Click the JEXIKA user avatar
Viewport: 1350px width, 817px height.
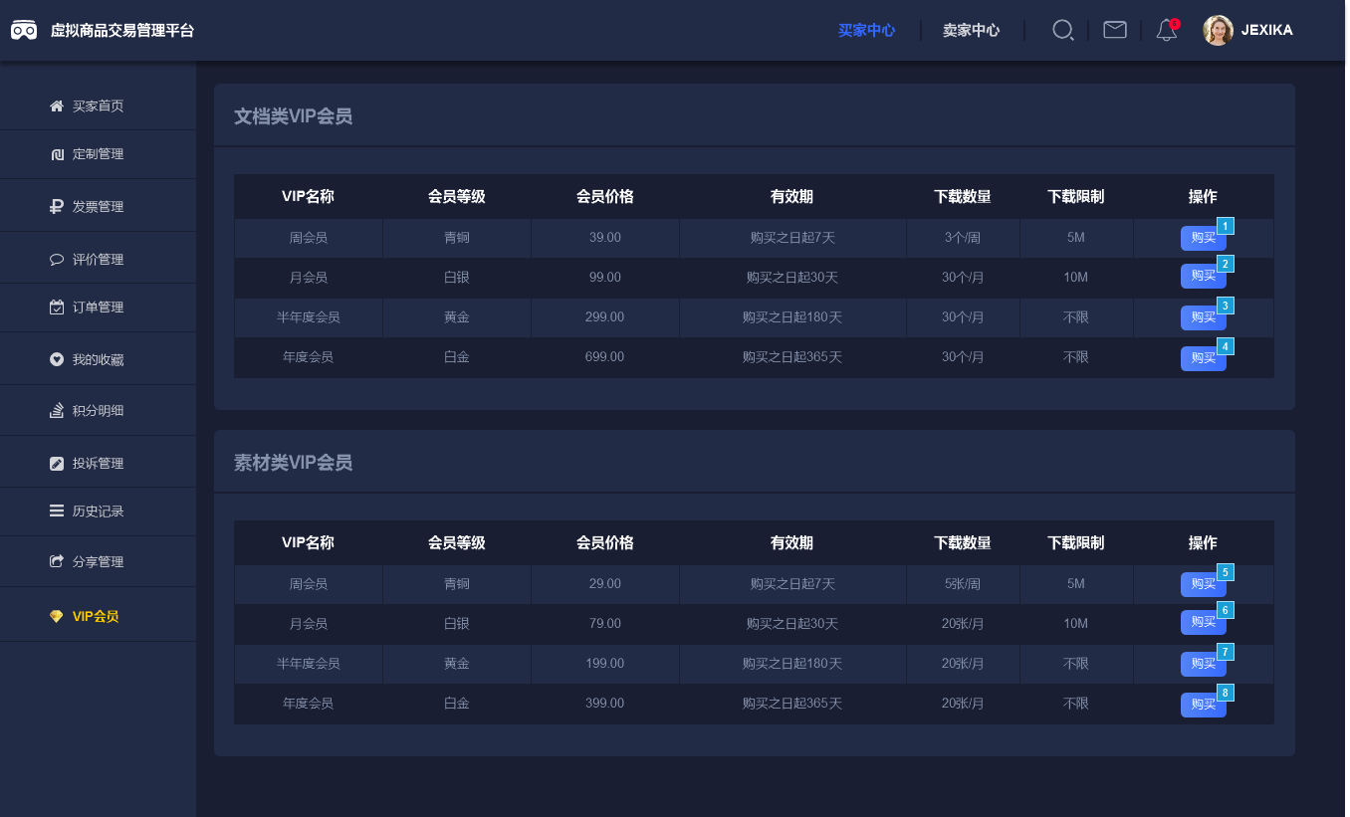pos(1218,30)
